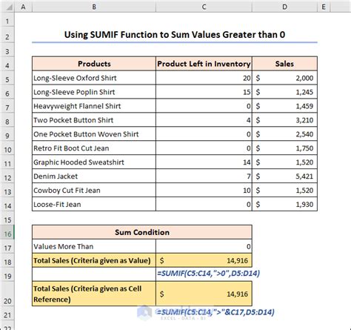Select the 'Loose-Fit Jean' cell

coord(94,205)
